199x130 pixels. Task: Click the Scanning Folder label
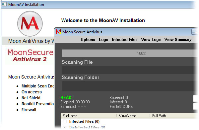[x=81, y=77]
